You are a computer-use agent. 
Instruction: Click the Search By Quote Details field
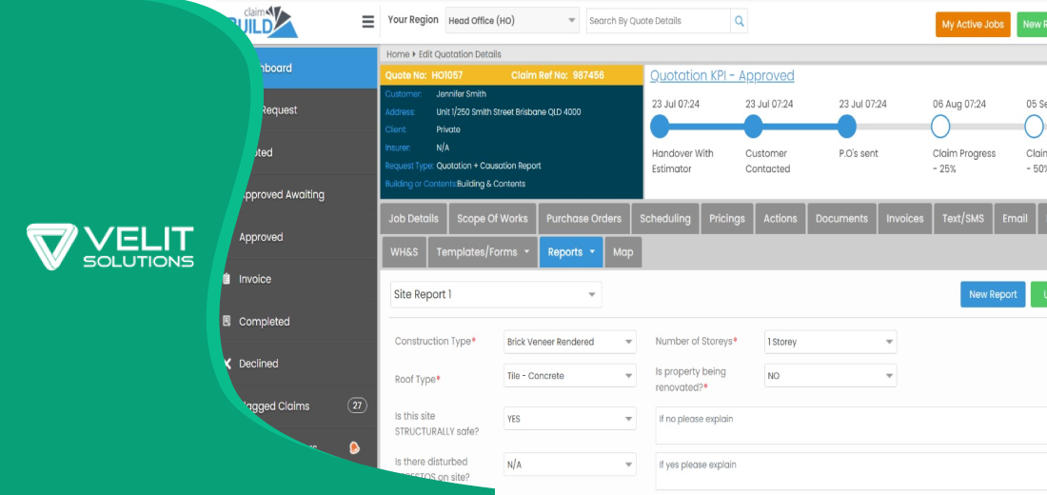657,21
